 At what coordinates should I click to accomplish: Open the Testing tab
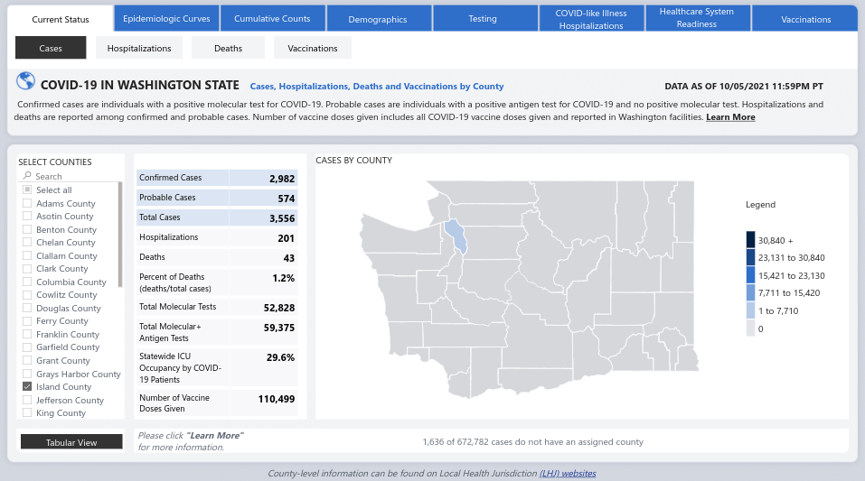483,18
